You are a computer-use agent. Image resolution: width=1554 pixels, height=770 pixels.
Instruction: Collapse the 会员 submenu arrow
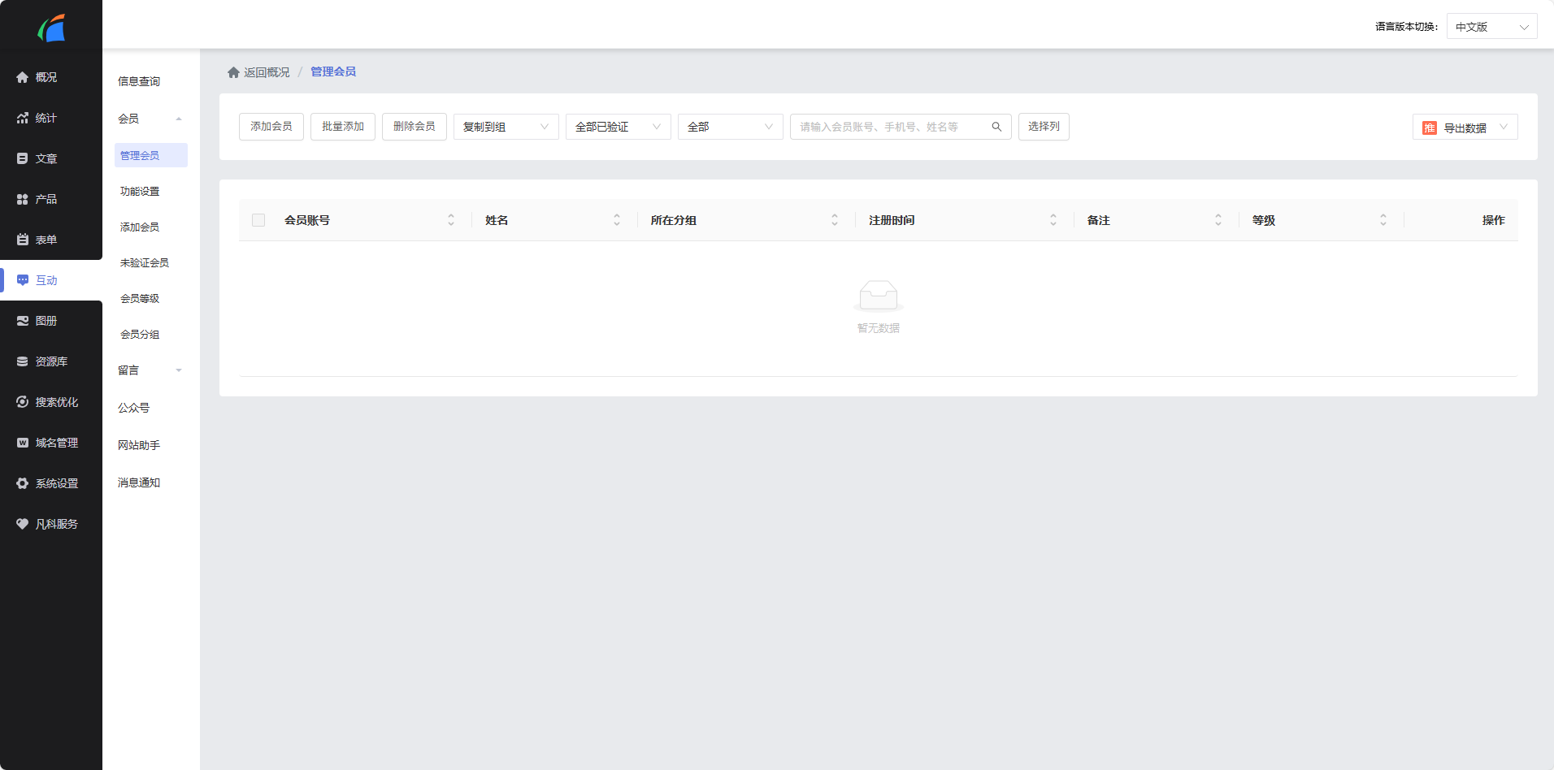point(179,119)
